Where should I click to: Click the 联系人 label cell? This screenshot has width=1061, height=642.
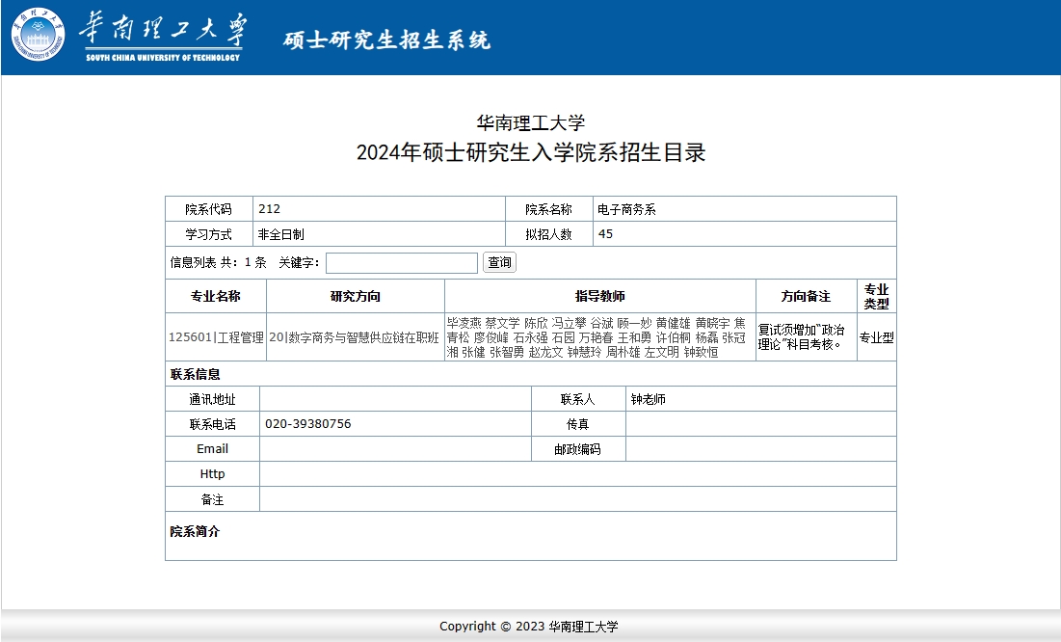pyautogui.click(x=578, y=399)
